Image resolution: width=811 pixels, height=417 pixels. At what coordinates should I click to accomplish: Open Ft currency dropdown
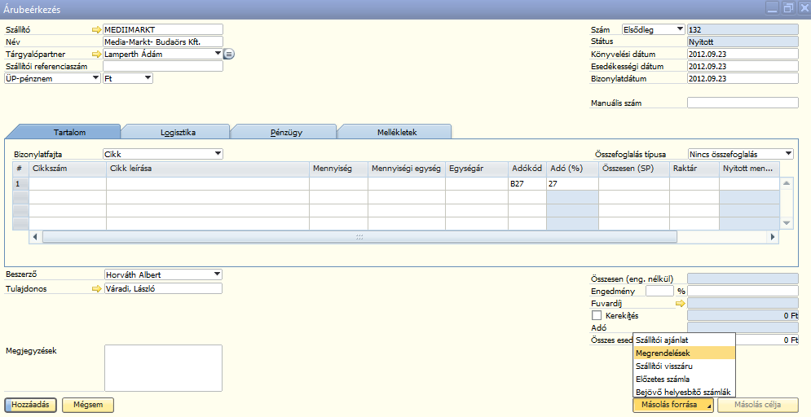coord(148,78)
